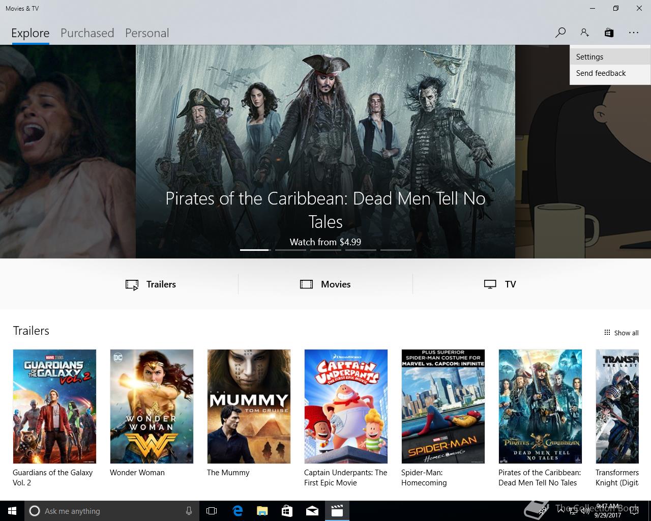Open the Trailers category label

161,284
